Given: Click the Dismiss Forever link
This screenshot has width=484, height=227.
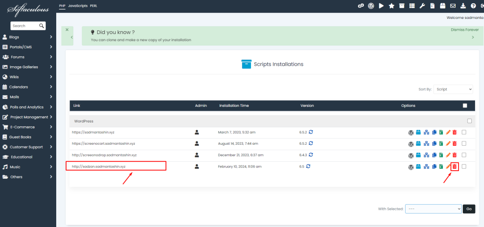Looking at the screenshot, I should 465,29.
